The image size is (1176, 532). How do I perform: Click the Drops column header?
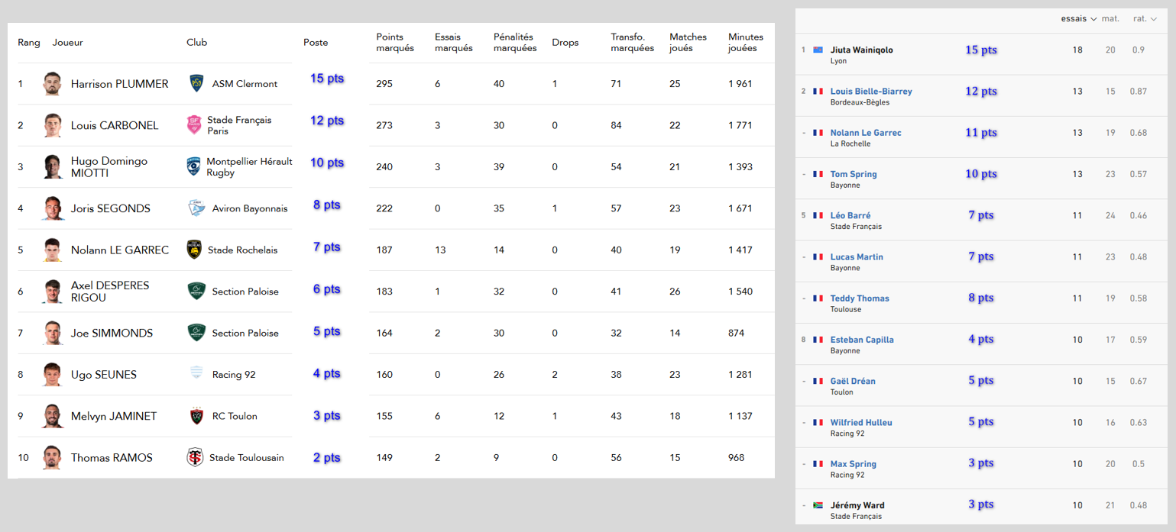click(x=565, y=43)
